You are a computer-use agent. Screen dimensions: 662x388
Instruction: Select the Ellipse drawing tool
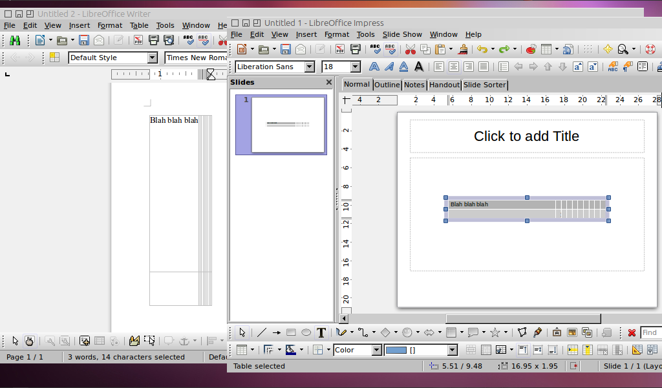click(306, 332)
